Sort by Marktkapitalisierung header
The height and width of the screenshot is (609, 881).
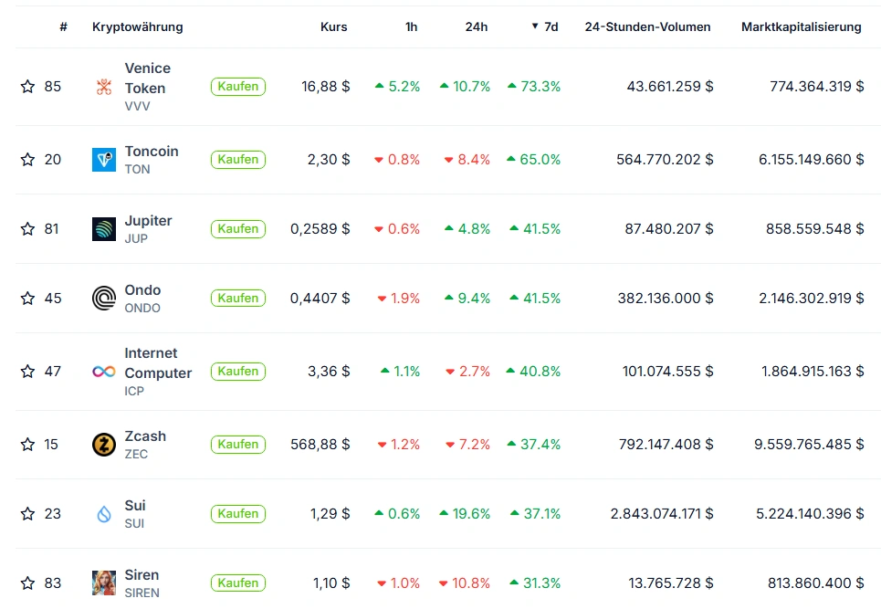click(x=802, y=27)
